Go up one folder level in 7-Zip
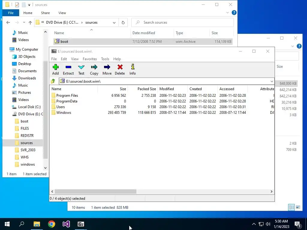 click(53, 81)
